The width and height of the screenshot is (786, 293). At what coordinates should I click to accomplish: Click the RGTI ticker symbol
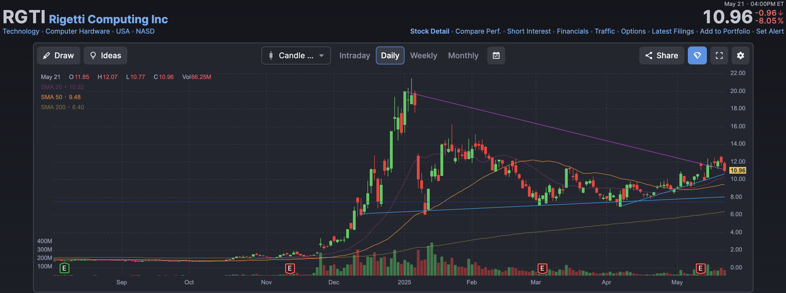pos(24,17)
